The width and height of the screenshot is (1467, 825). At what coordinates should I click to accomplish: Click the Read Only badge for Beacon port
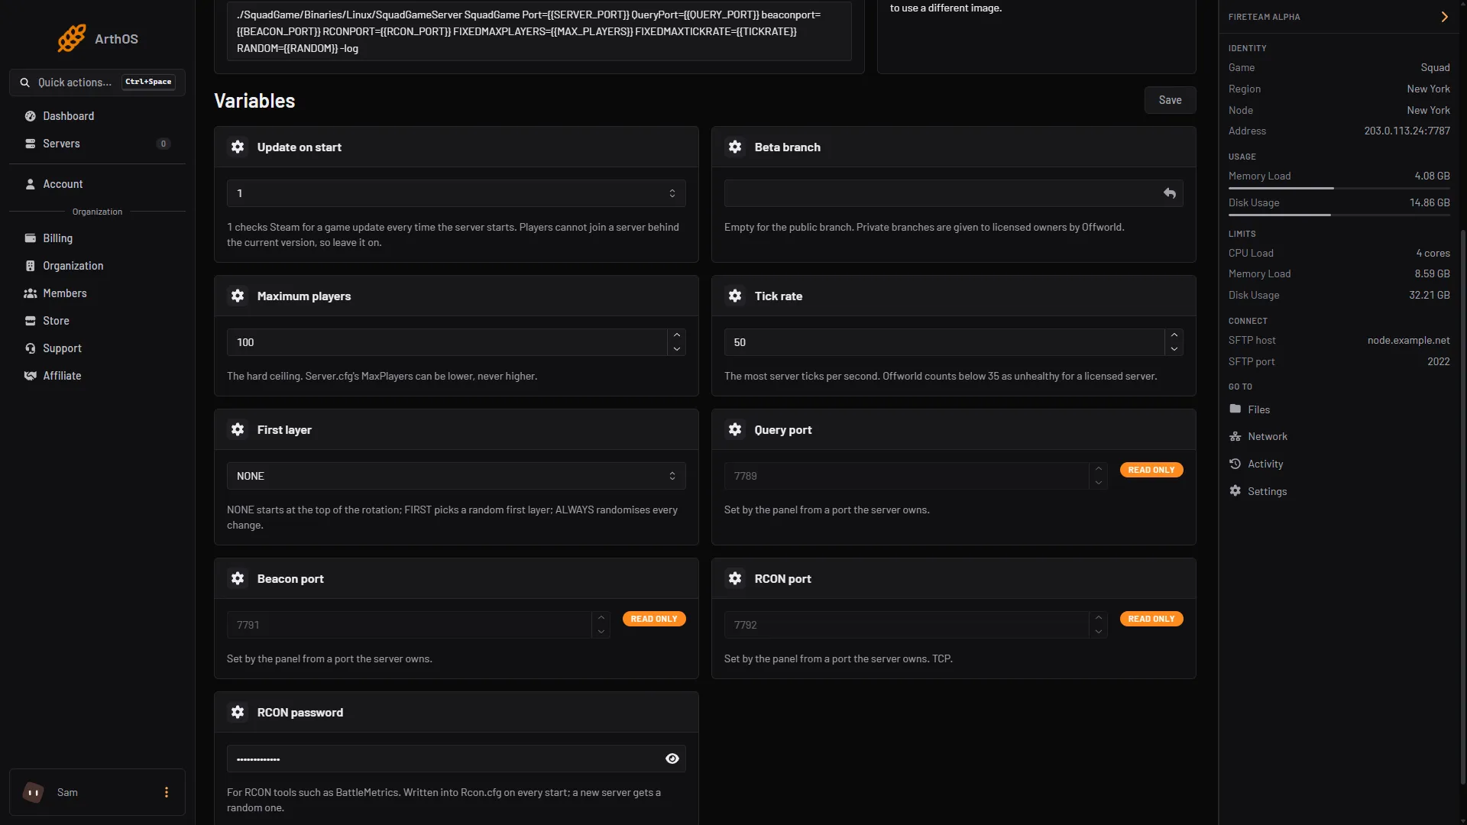[654, 619]
